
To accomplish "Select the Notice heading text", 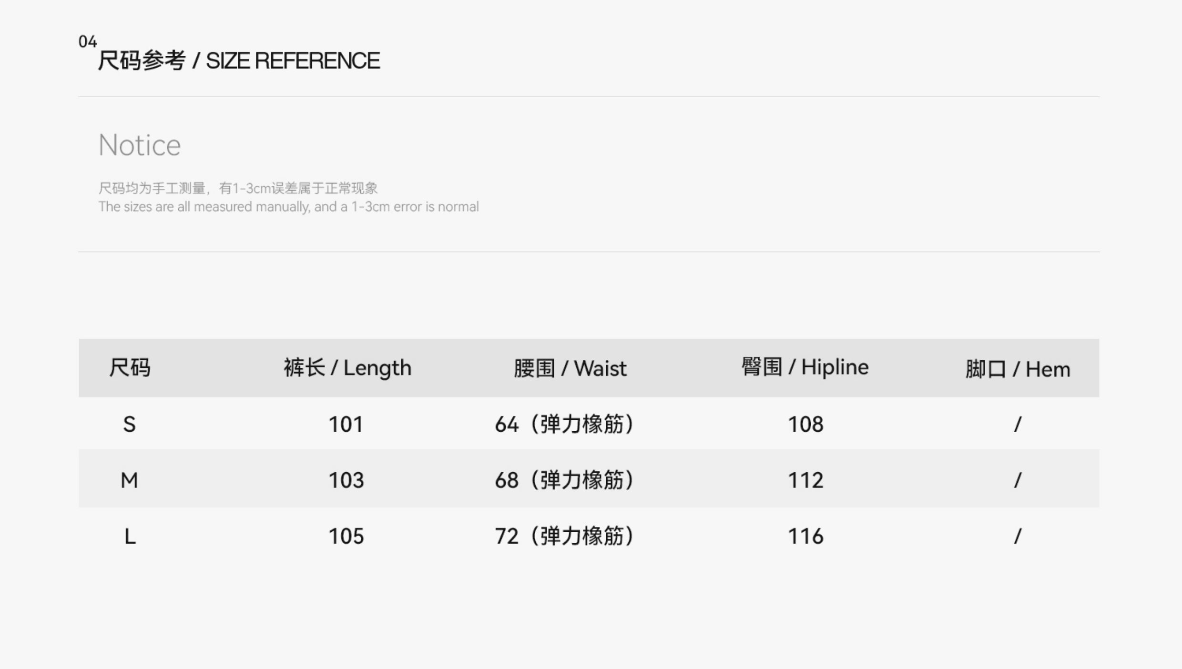I will pos(140,145).
